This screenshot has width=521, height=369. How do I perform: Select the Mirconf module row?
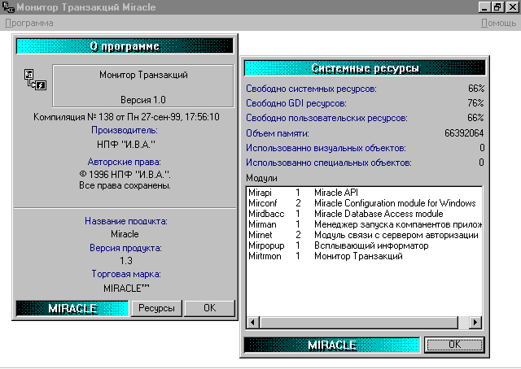coord(365,203)
